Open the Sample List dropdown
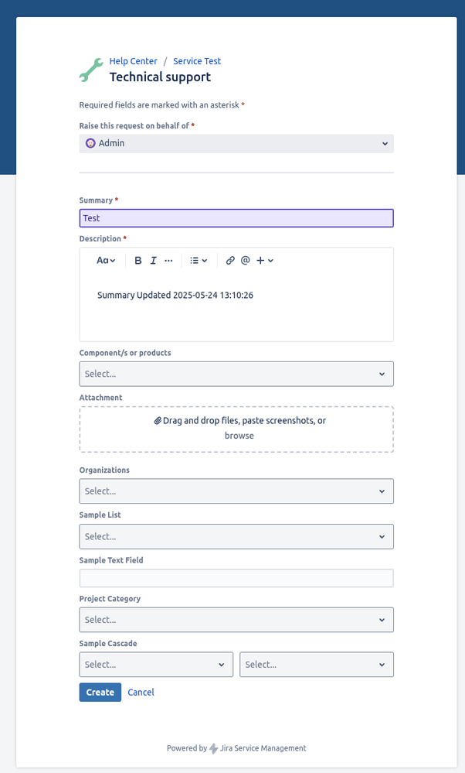465x773 pixels. pos(236,536)
